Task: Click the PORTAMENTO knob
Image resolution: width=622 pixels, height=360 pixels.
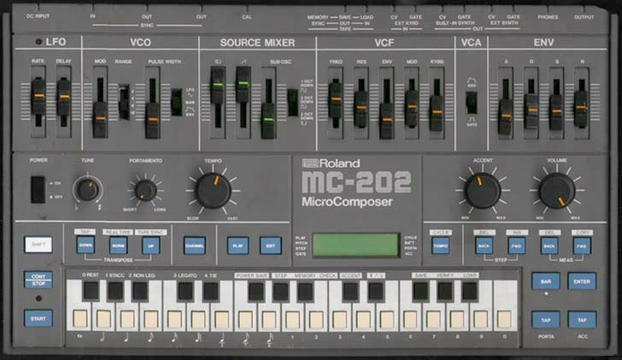Action: click(x=144, y=191)
